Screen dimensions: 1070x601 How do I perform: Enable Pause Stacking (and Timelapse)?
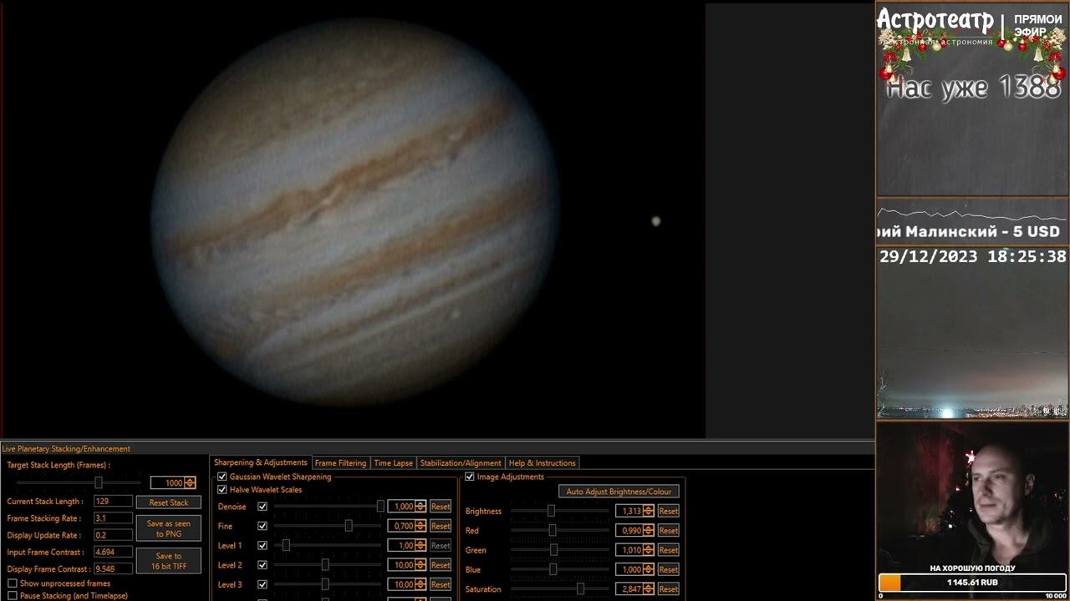coord(13,596)
